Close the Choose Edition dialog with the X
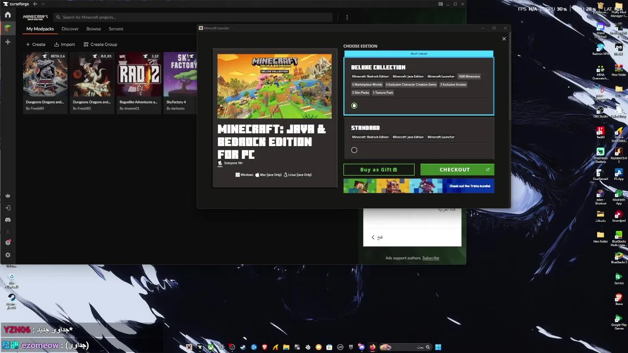 coord(504,39)
